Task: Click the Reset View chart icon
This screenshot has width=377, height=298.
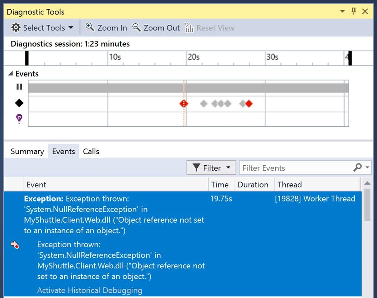Action: point(189,28)
